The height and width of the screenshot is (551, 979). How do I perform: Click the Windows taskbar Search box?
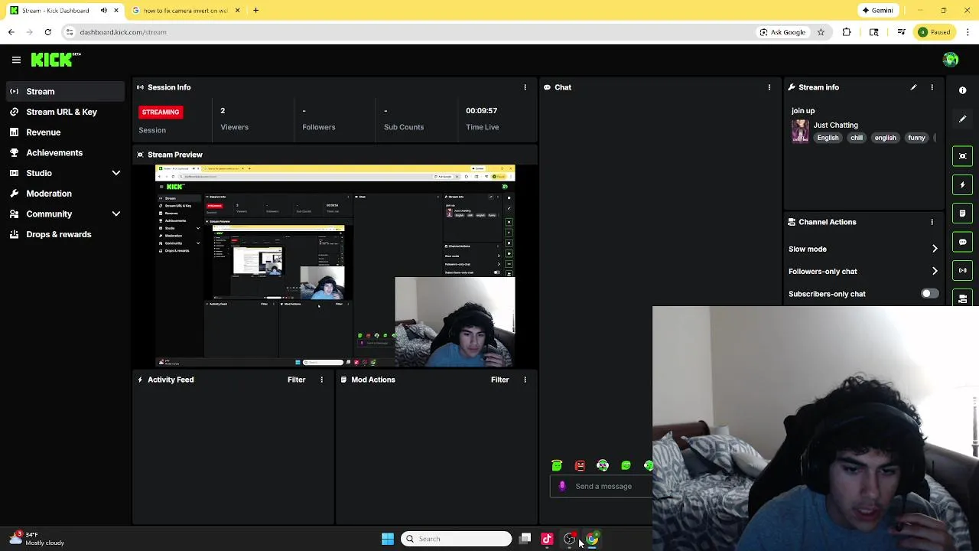click(456, 539)
